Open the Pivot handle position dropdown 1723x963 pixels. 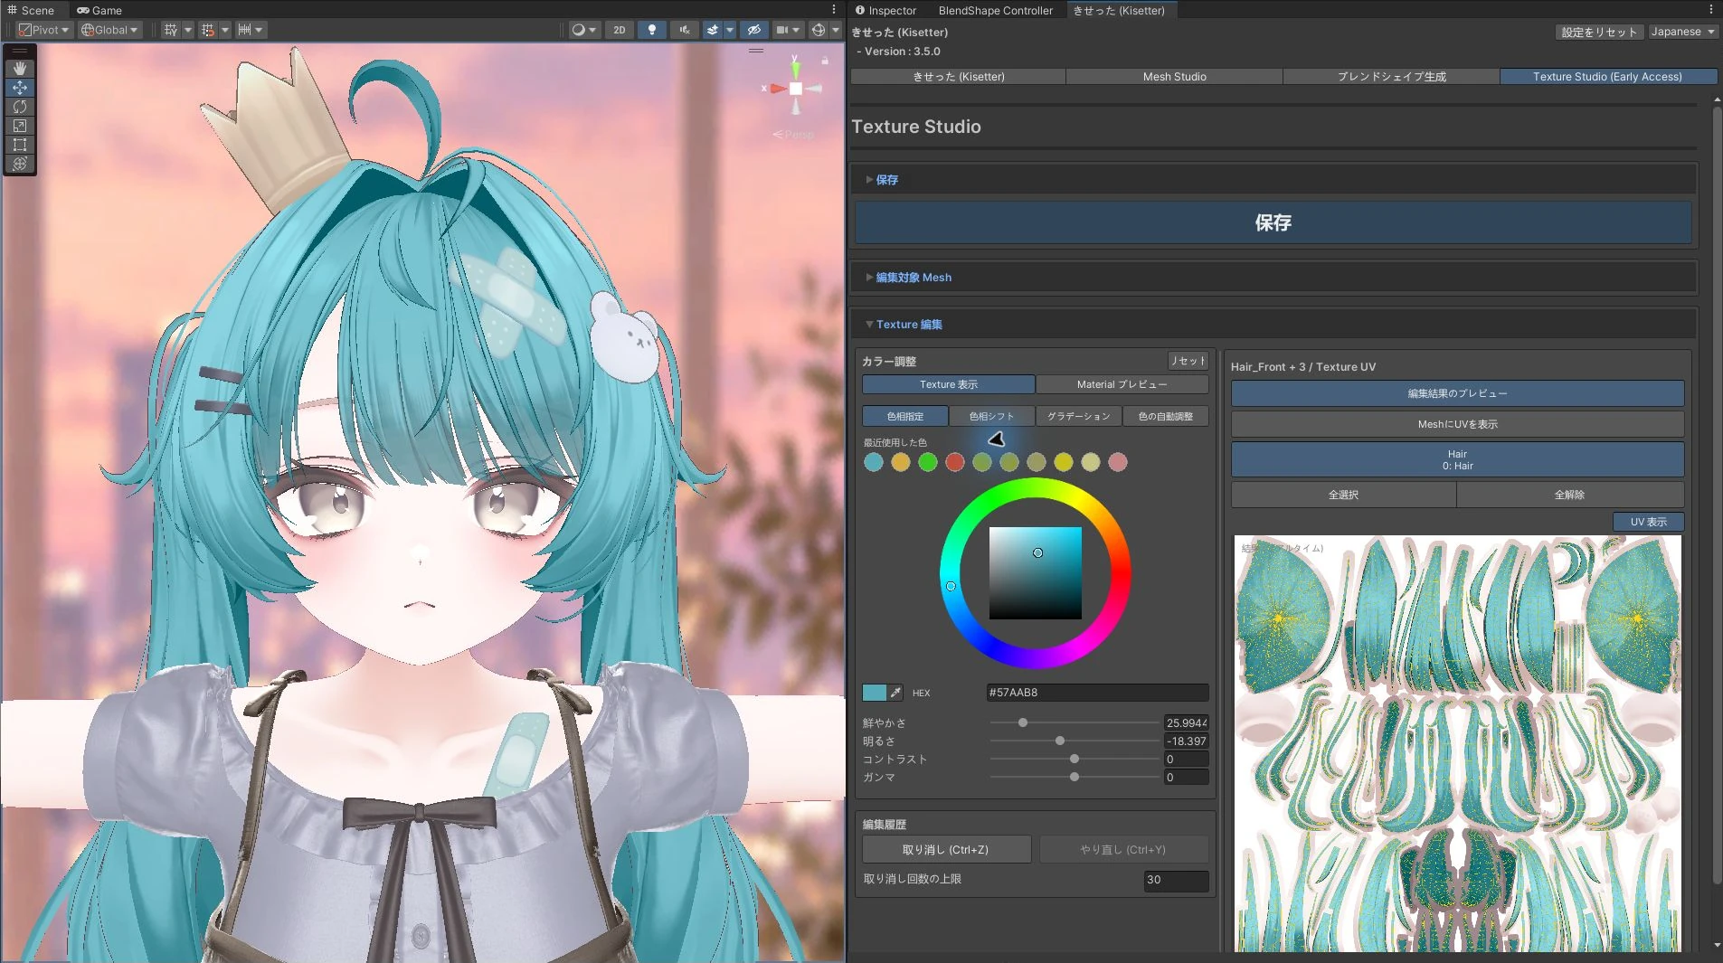(x=43, y=30)
